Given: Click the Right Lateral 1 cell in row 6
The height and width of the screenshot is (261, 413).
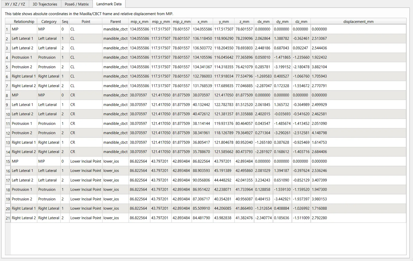Looking at the screenshot, I should tap(24, 76).
